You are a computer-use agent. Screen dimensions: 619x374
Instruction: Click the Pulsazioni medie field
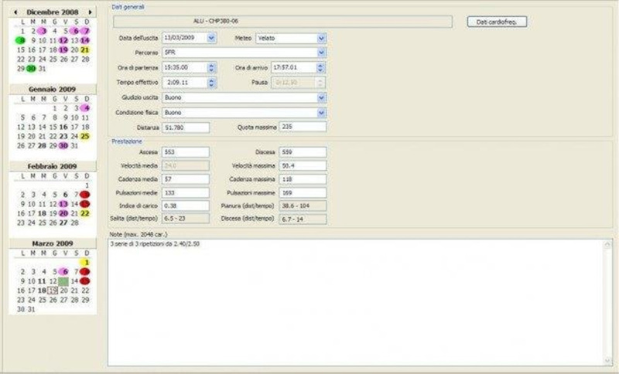(x=186, y=192)
